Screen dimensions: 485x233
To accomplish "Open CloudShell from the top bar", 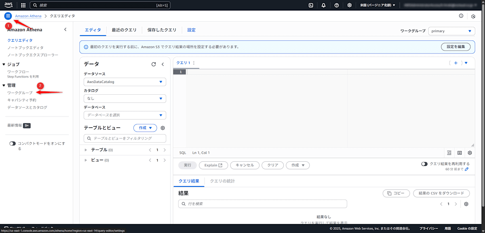I will click(x=311, y=5).
